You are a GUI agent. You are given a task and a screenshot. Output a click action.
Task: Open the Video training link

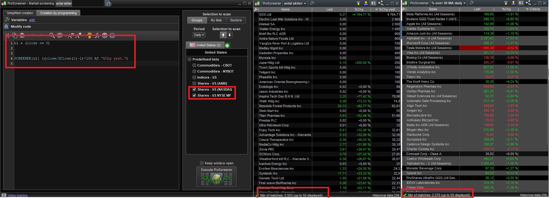[x=17, y=195]
